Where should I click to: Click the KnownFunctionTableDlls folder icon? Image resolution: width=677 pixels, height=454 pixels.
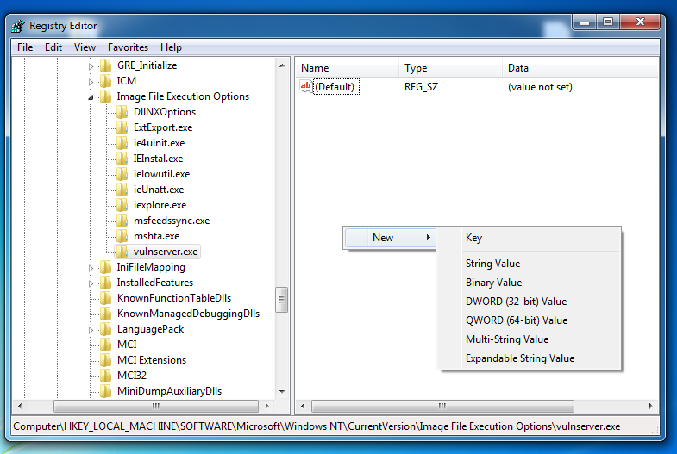(x=105, y=298)
